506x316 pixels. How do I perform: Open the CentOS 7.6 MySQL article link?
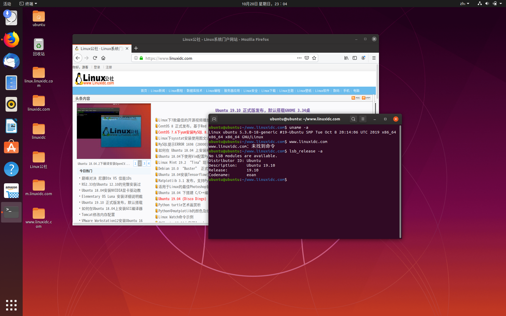(x=183, y=132)
